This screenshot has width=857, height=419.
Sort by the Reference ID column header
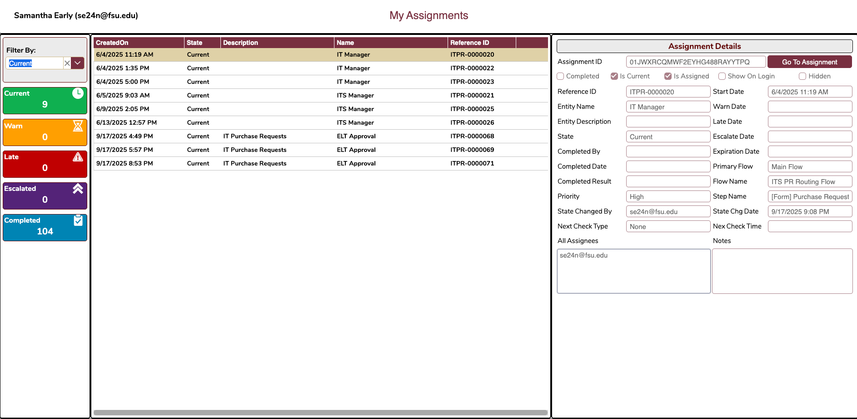coord(482,43)
